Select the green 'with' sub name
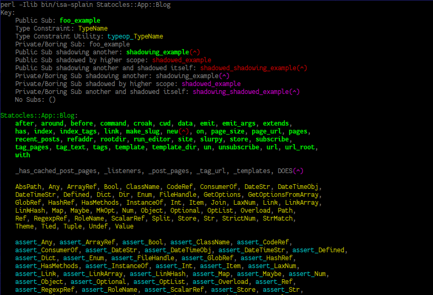This screenshot has width=433, height=295. tap(23, 155)
